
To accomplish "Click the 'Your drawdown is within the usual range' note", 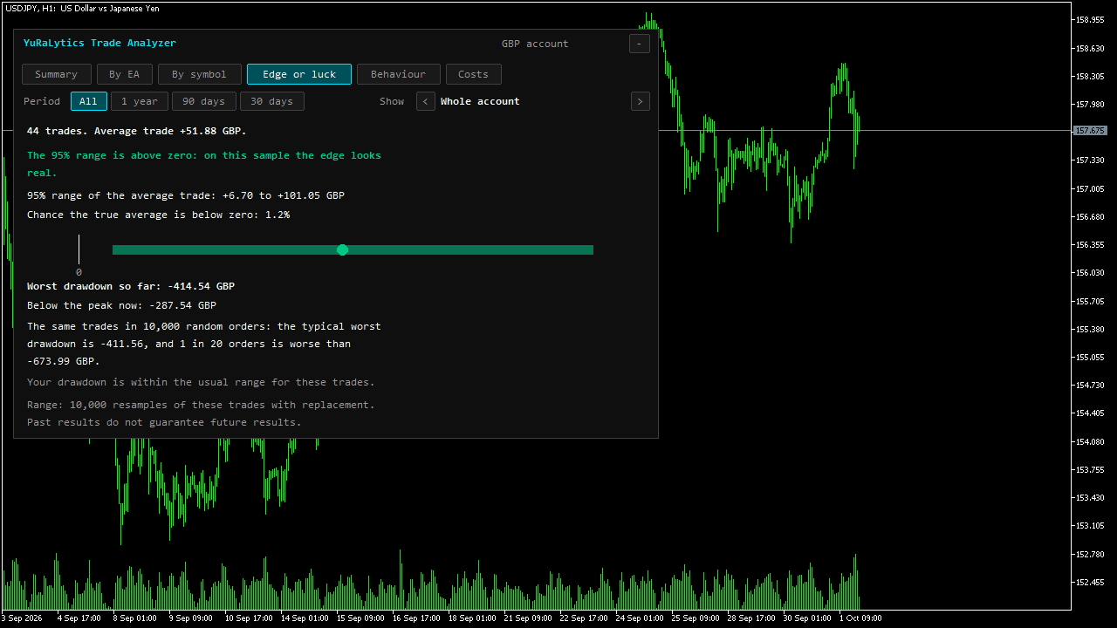I will pyautogui.click(x=201, y=382).
